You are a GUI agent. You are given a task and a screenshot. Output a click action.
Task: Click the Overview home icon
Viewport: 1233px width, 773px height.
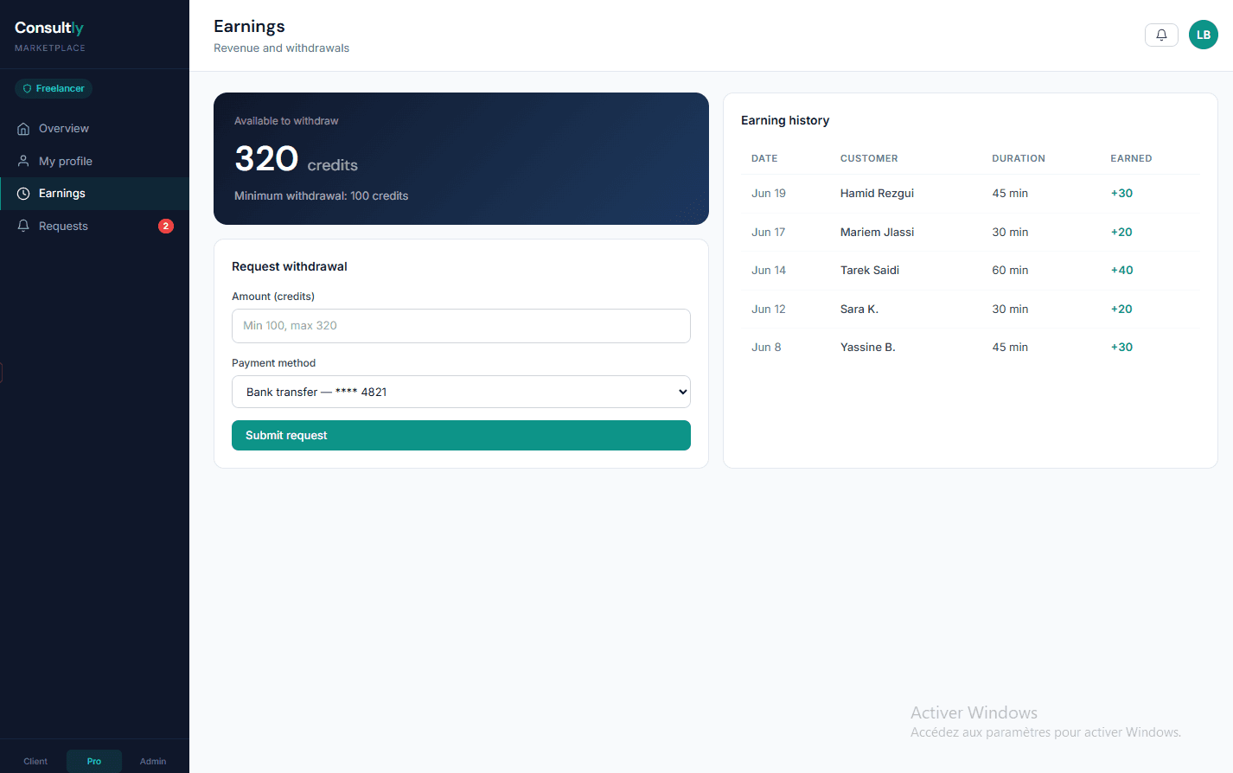pos(23,129)
